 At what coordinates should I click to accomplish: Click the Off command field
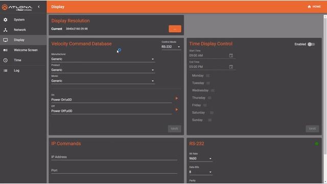pyautogui.click(x=111, y=111)
